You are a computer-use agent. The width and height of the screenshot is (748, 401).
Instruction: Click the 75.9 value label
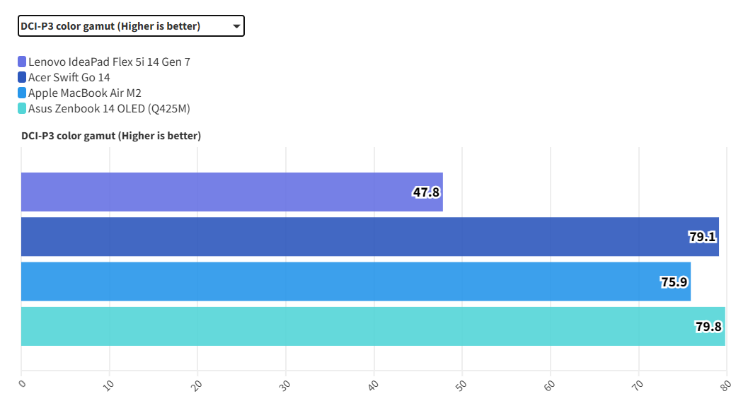click(674, 281)
